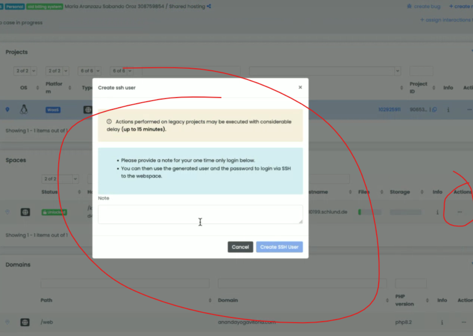Cancel the Create ssh user dialog
This screenshot has height=336, width=473.
(x=240, y=247)
